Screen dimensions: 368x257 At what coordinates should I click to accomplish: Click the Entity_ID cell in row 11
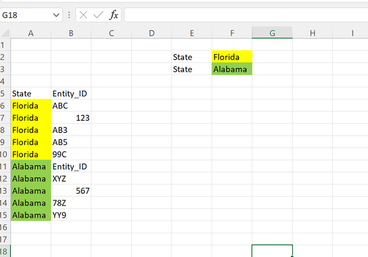[x=71, y=166]
